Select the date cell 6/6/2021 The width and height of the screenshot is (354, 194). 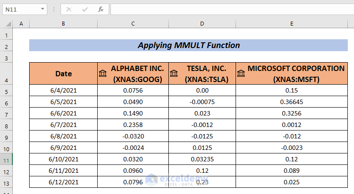click(64, 113)
